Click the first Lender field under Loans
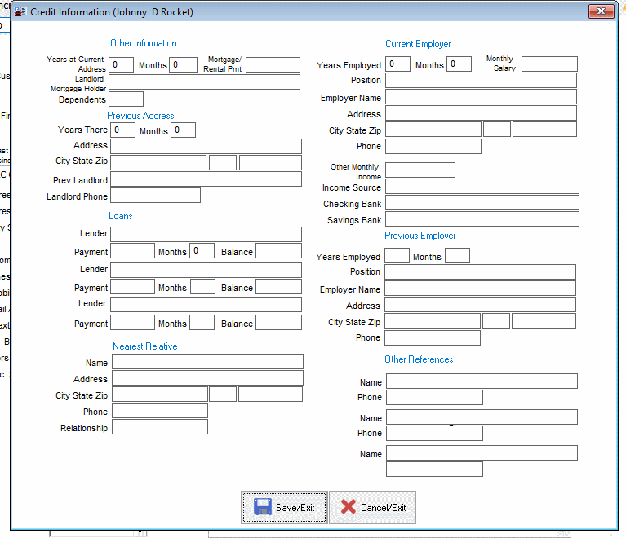 (206, 234)
